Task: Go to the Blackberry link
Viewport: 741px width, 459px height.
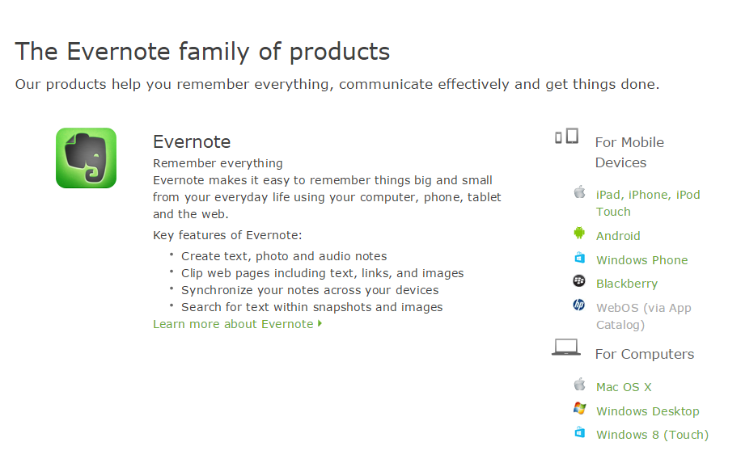Action: (627, 284)
